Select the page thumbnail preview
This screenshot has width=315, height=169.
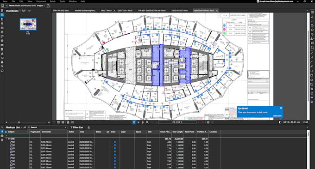click(x=28, y=24)
